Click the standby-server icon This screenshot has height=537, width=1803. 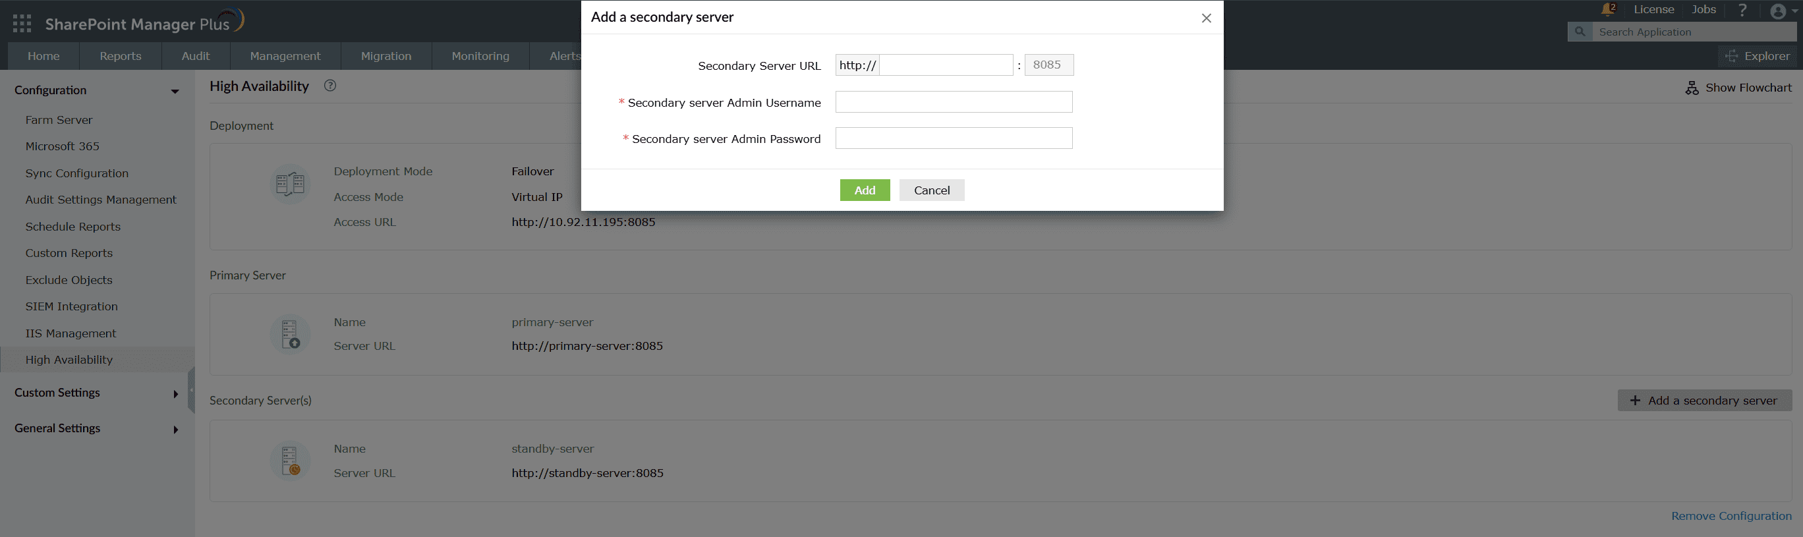coord(290,461)
